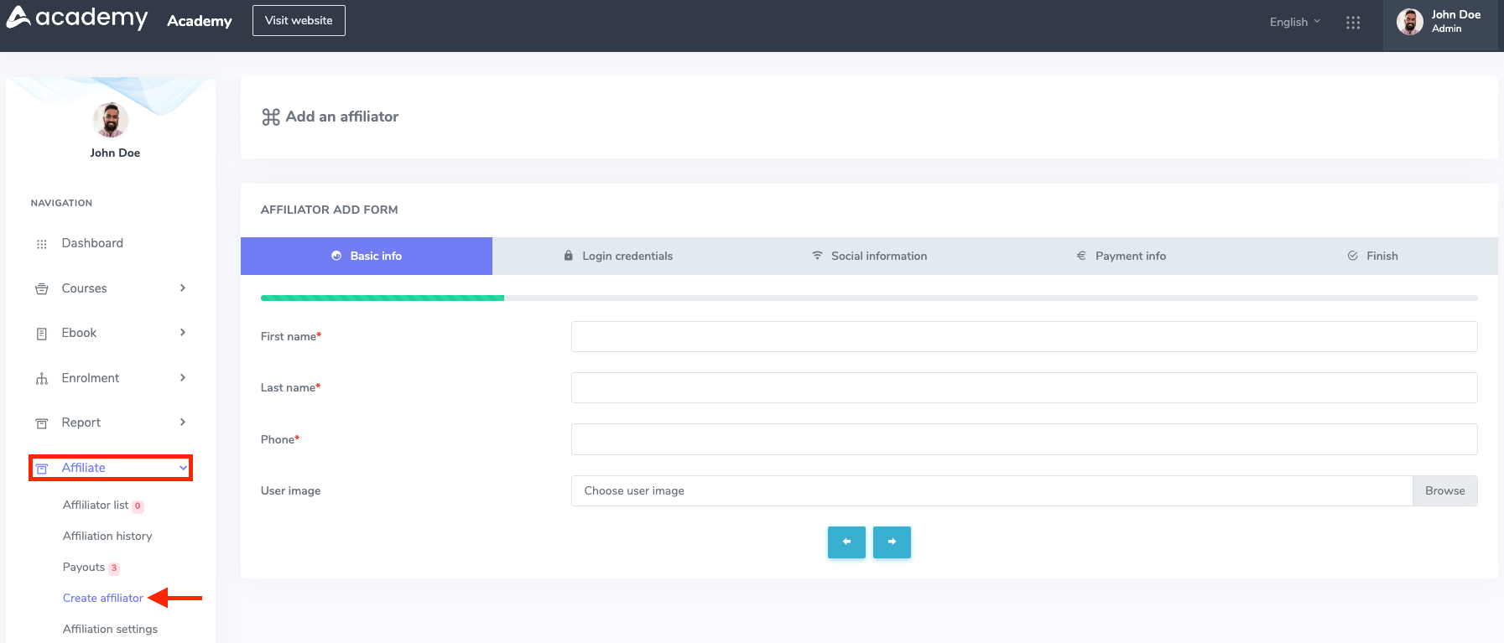Click the sidebar profile picture
Image resolution: width=1504 pixels, height=643 pixels.
pos(111,121)
